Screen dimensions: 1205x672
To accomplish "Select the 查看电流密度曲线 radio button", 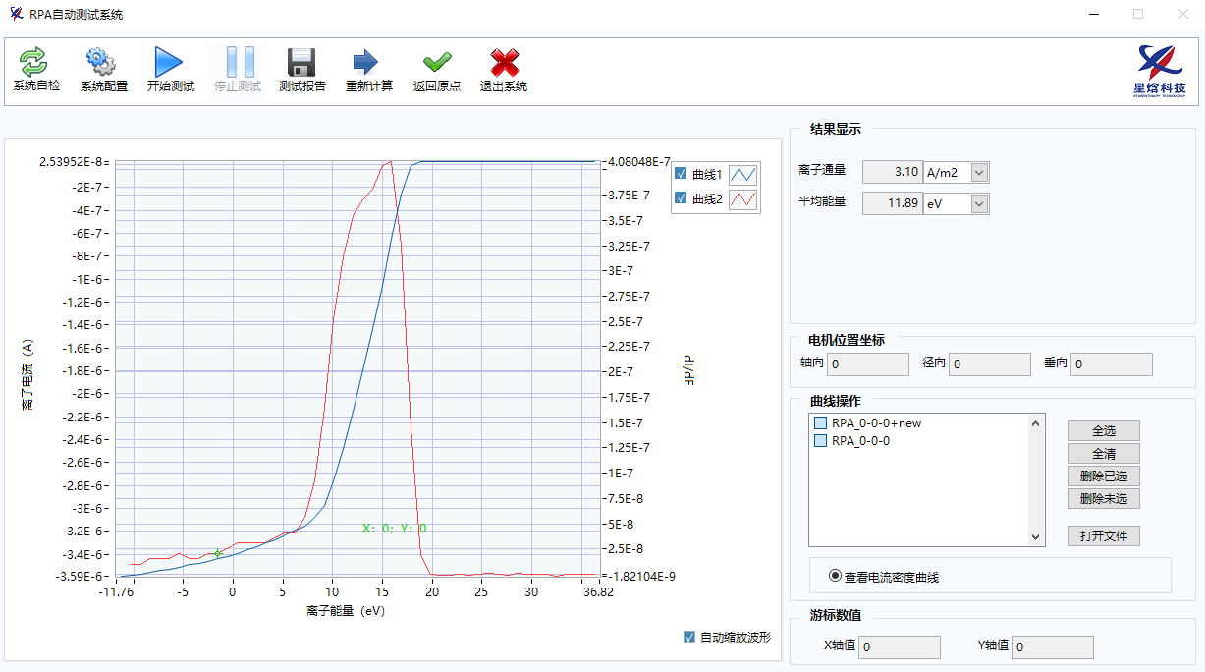I will click(836, 576).
